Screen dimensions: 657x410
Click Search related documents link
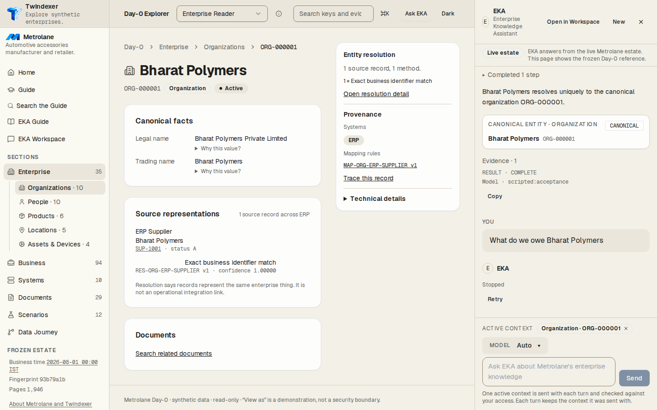pos(173,354)
